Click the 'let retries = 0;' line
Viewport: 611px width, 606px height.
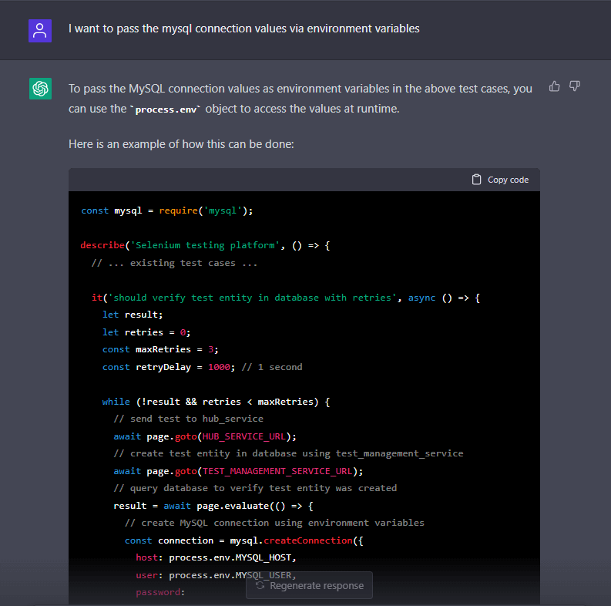click(x=146, y=332)
